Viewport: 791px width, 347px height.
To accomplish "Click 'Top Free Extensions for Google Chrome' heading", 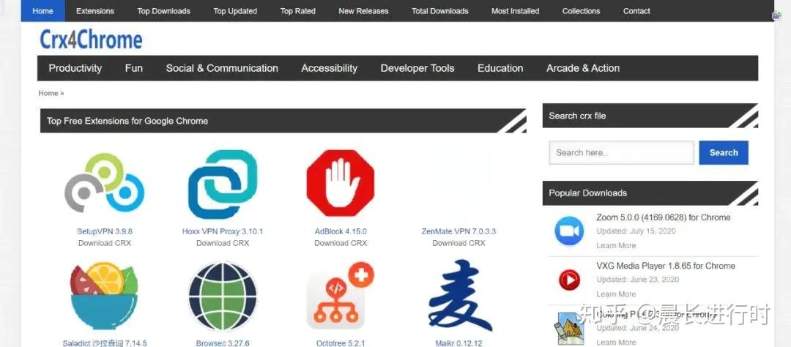I will pyautogui.click(x=127, y=121).
